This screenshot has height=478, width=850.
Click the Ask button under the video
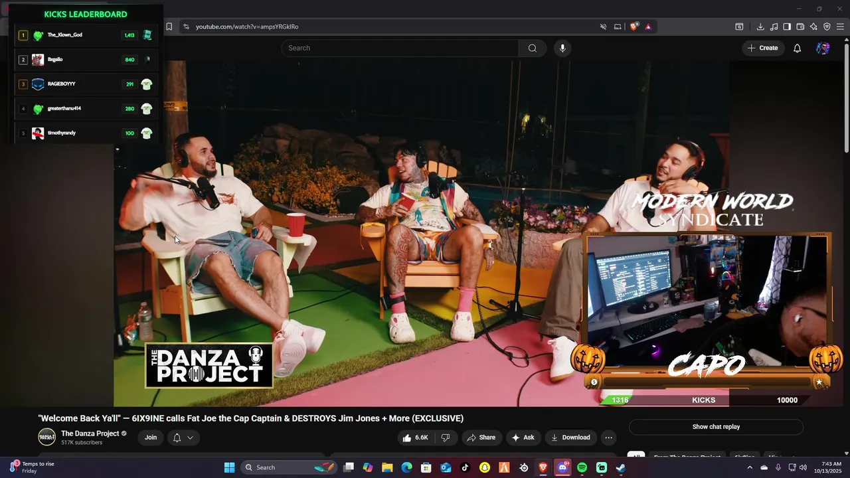pyautogui.click(x=523, y=438)
